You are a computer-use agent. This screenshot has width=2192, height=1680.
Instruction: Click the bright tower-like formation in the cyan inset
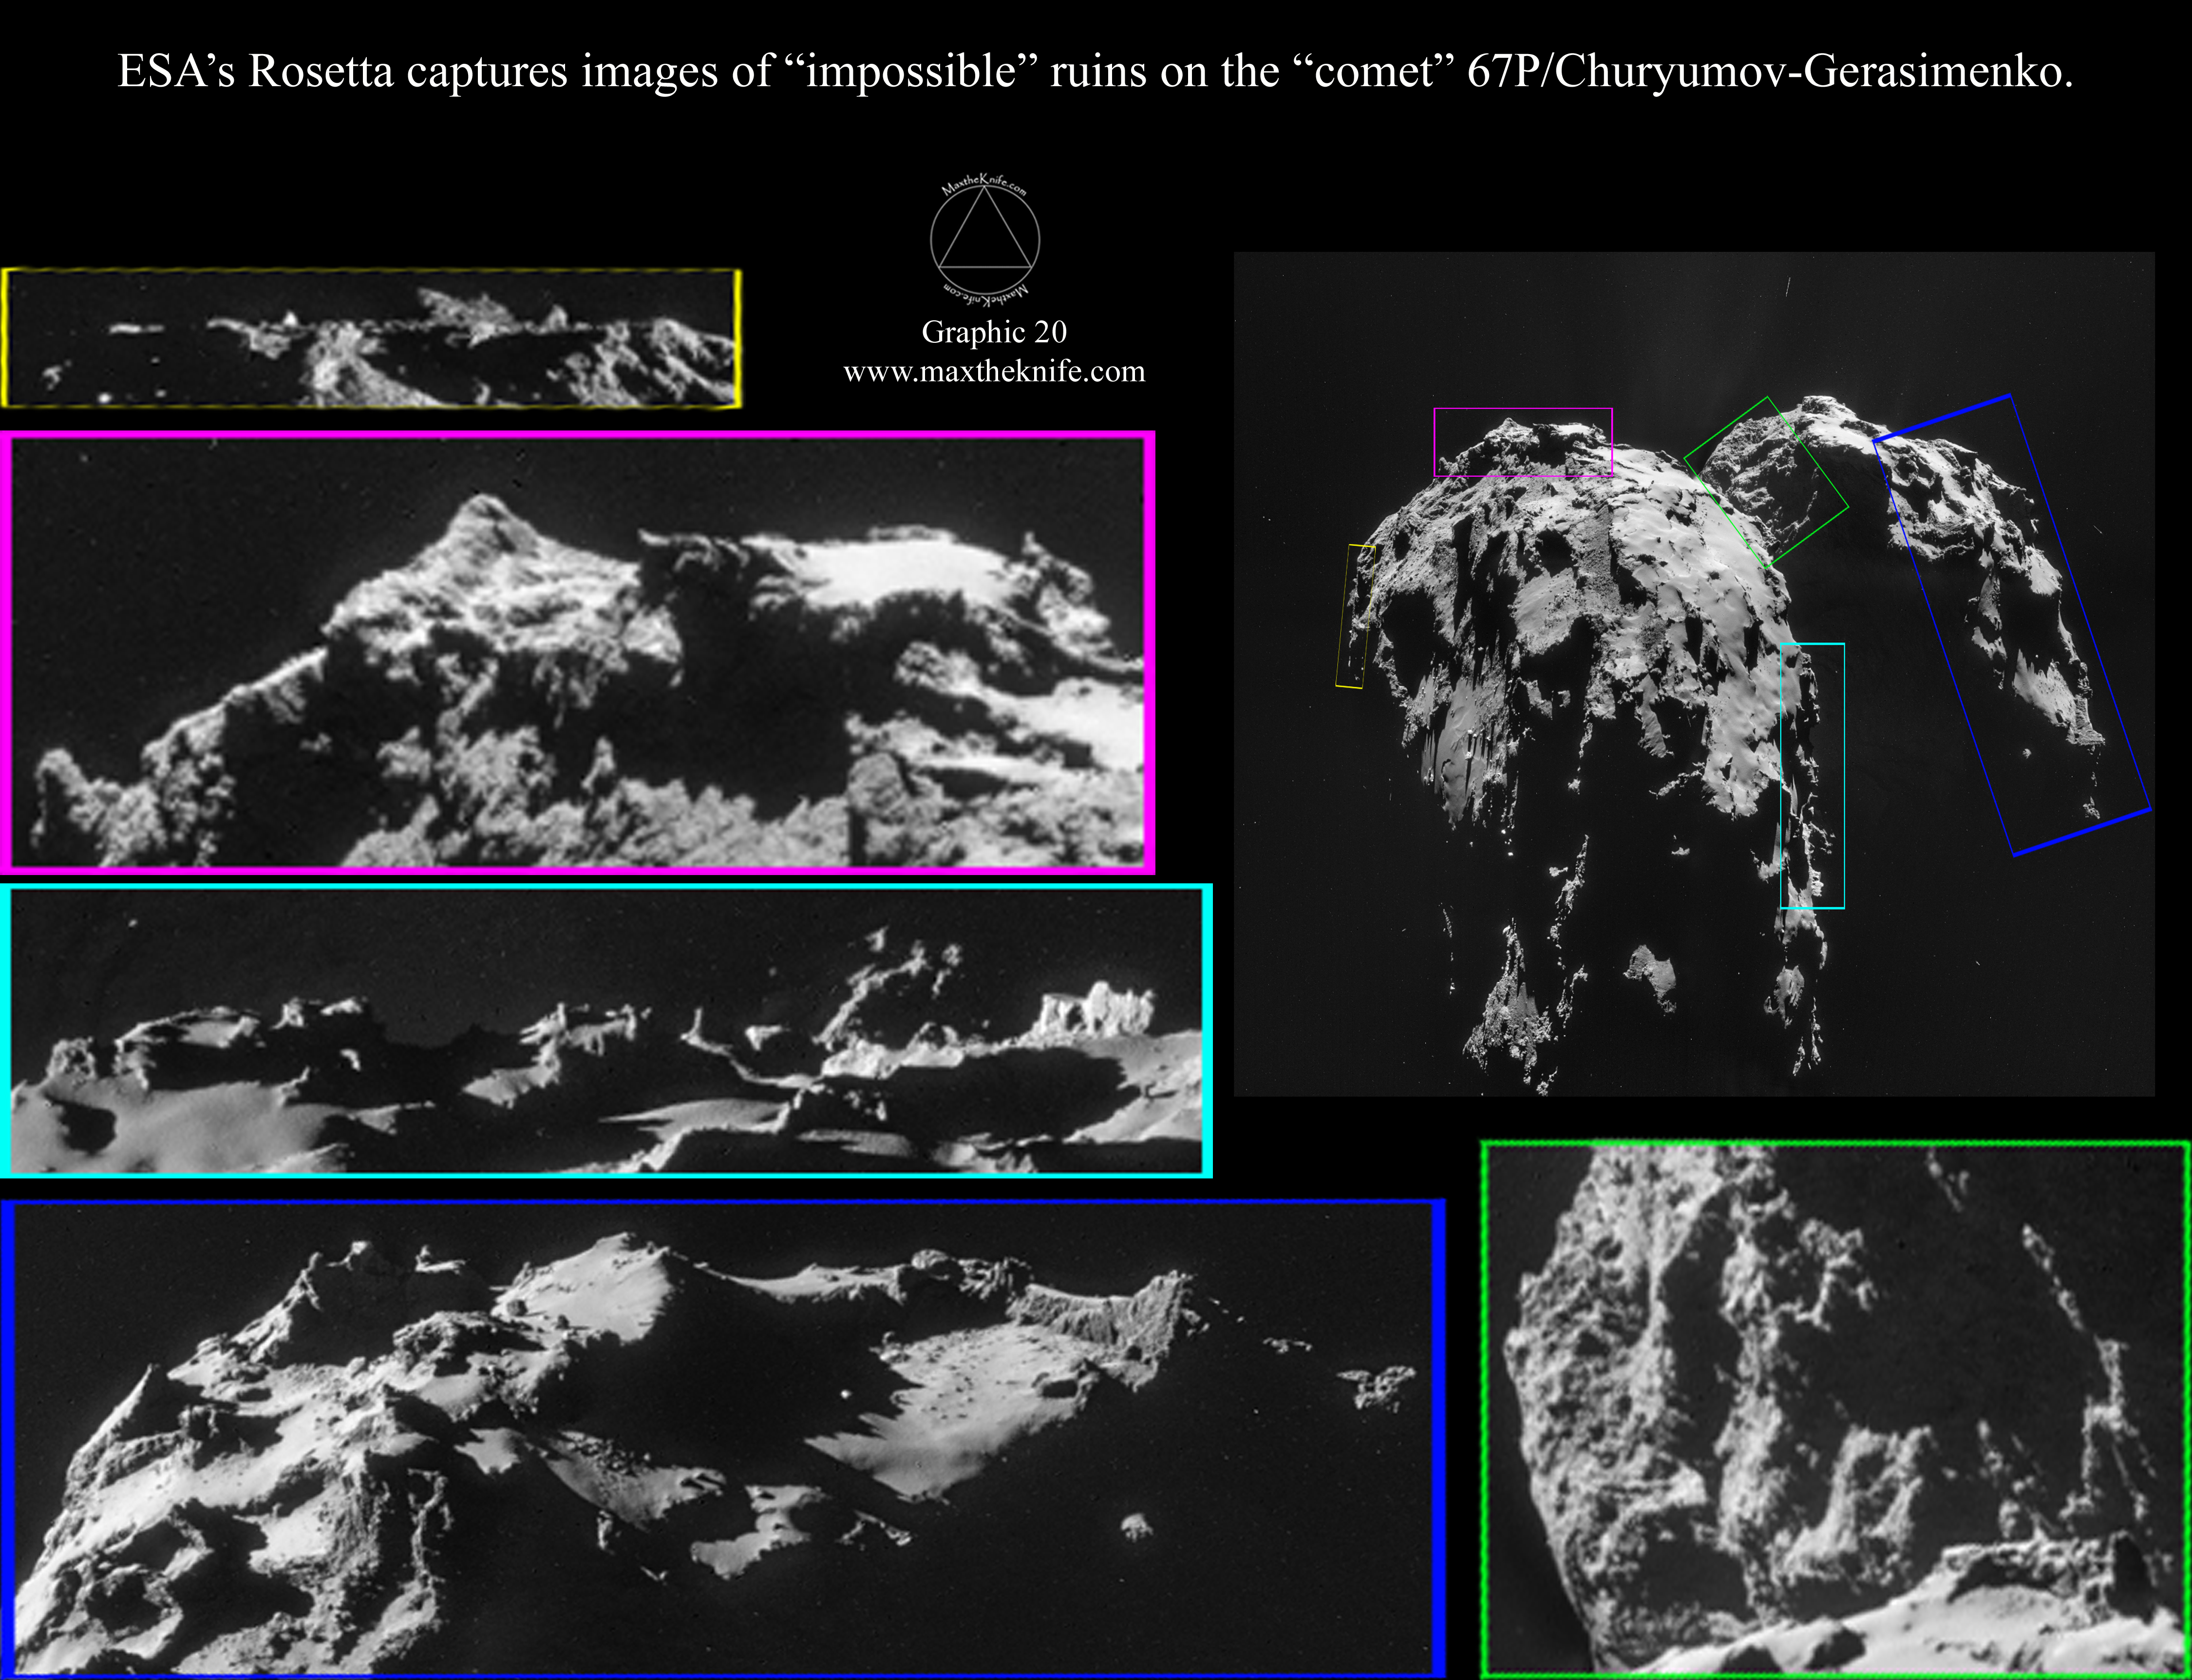coord(1096,1010)
